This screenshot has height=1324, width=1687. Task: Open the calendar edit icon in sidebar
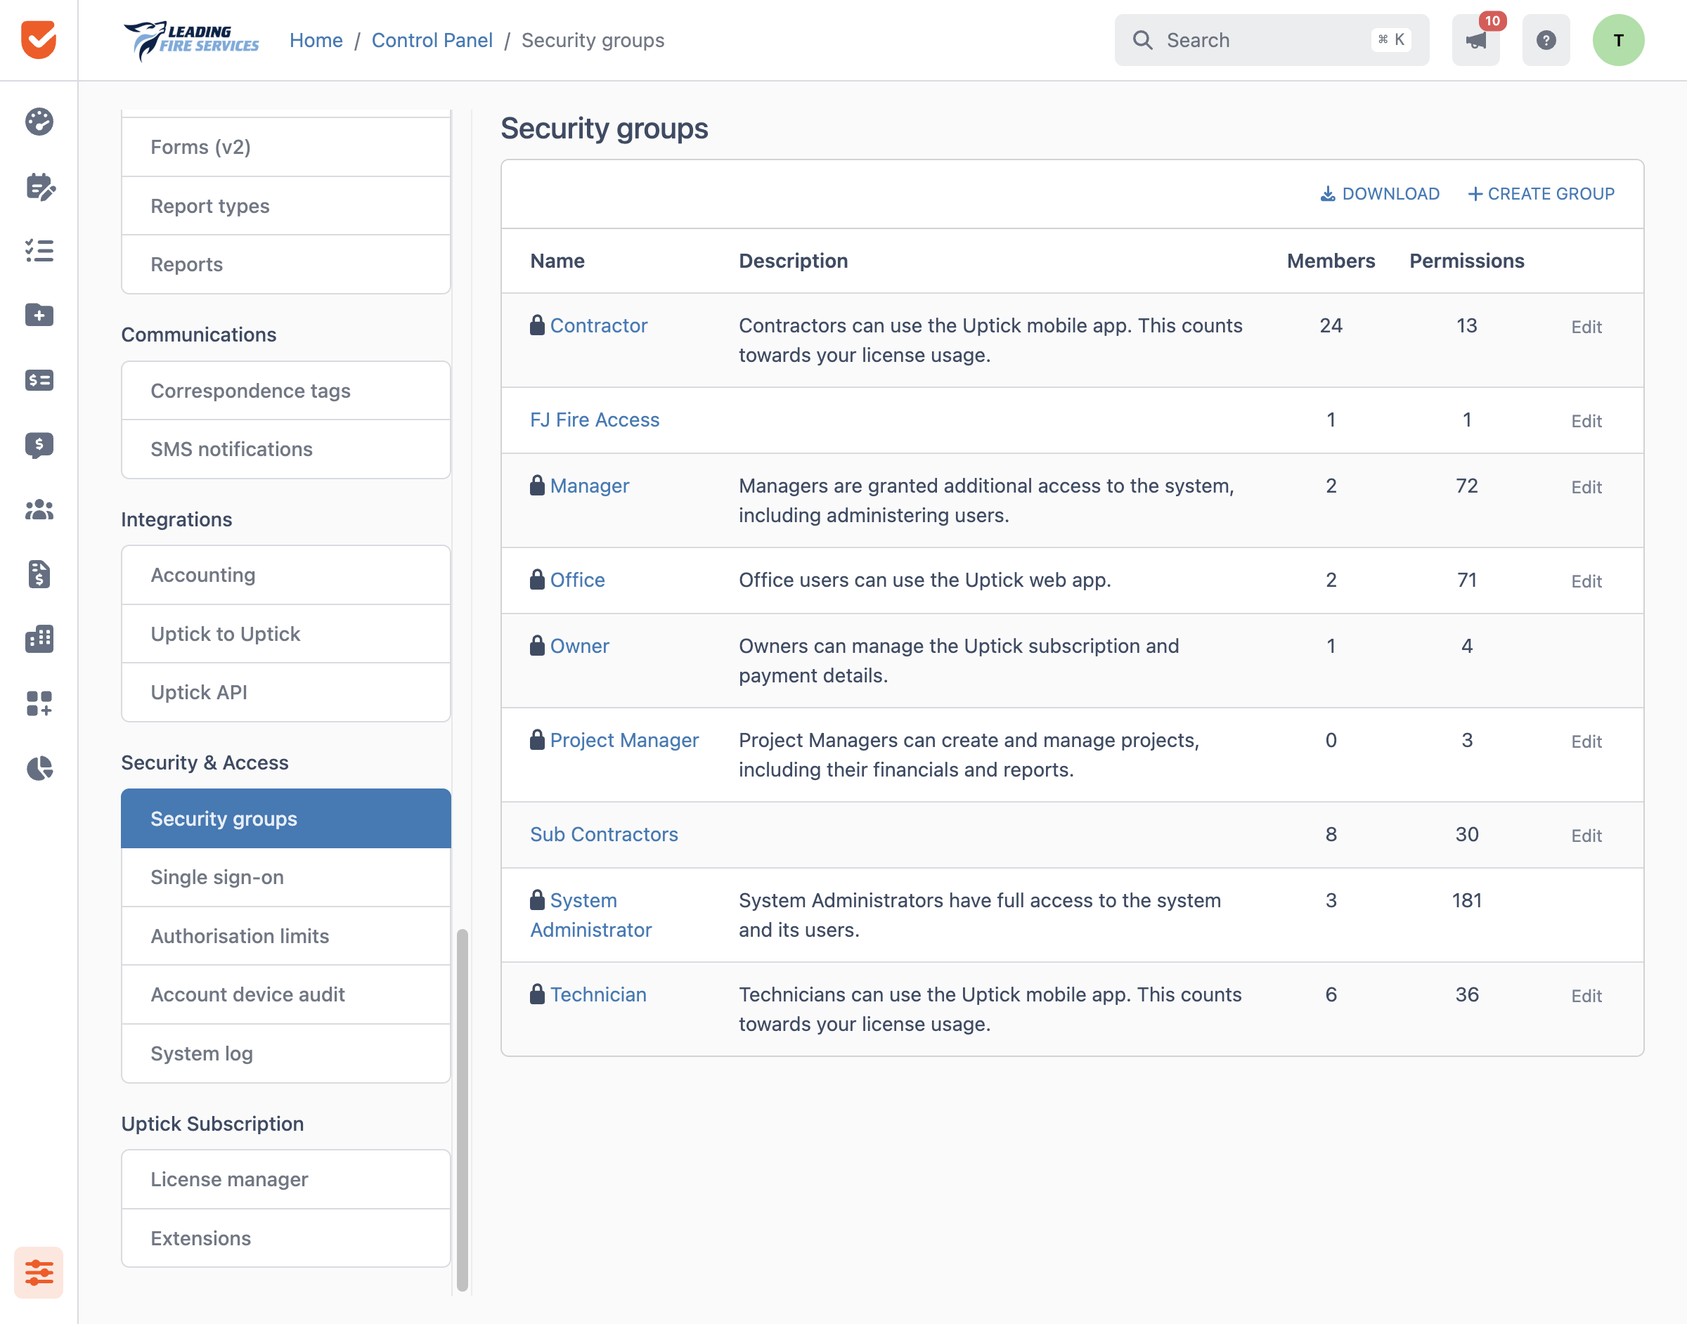tap(39, 186)
